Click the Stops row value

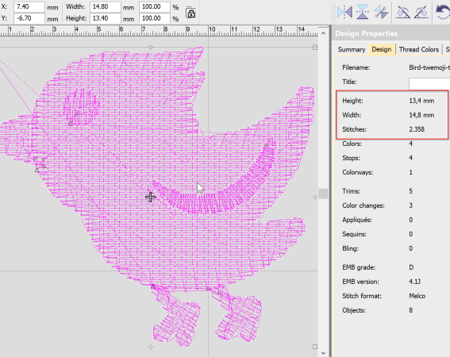point(411,158)
